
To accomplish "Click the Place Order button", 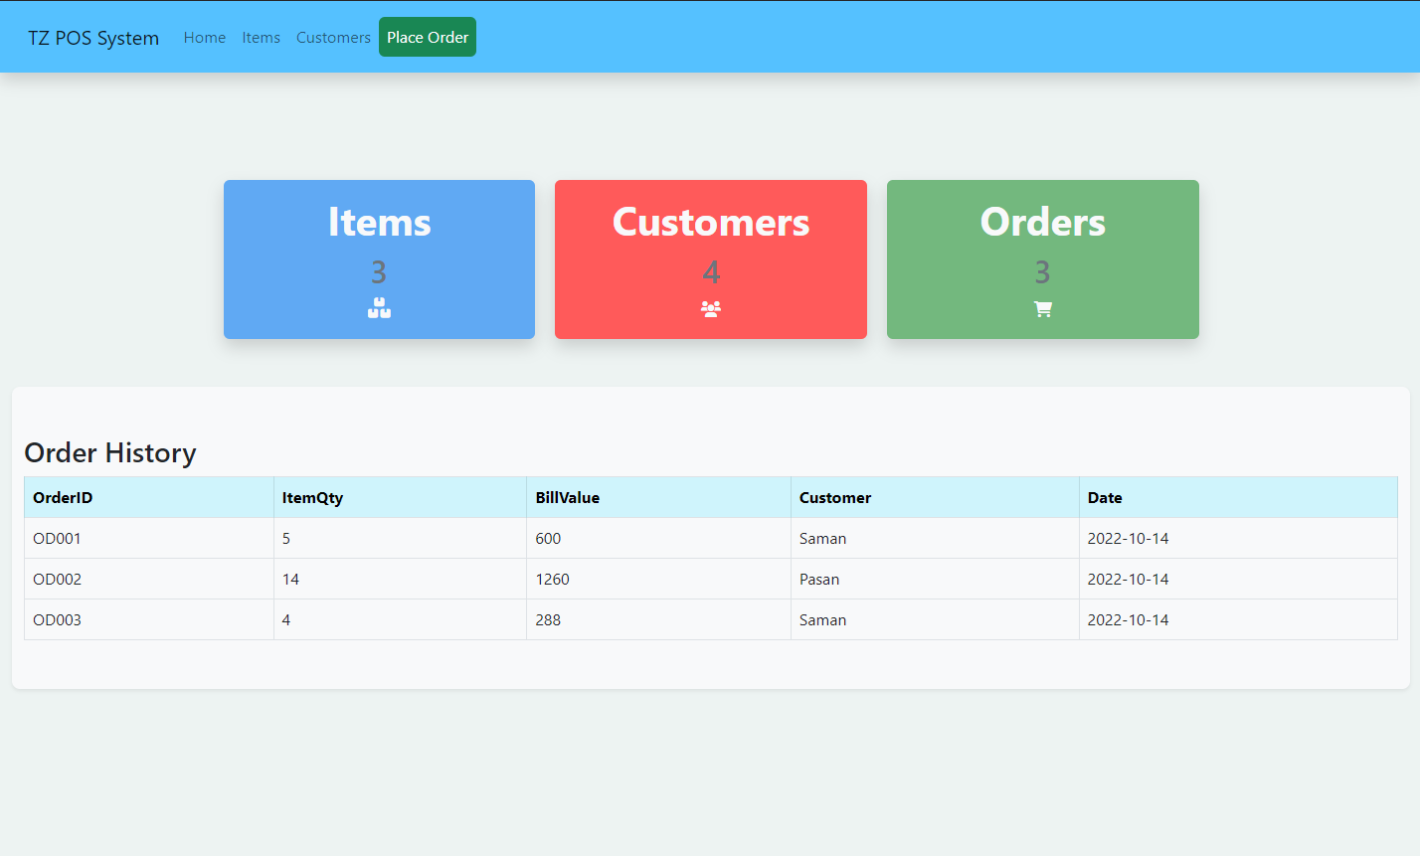I will [428, 37].
